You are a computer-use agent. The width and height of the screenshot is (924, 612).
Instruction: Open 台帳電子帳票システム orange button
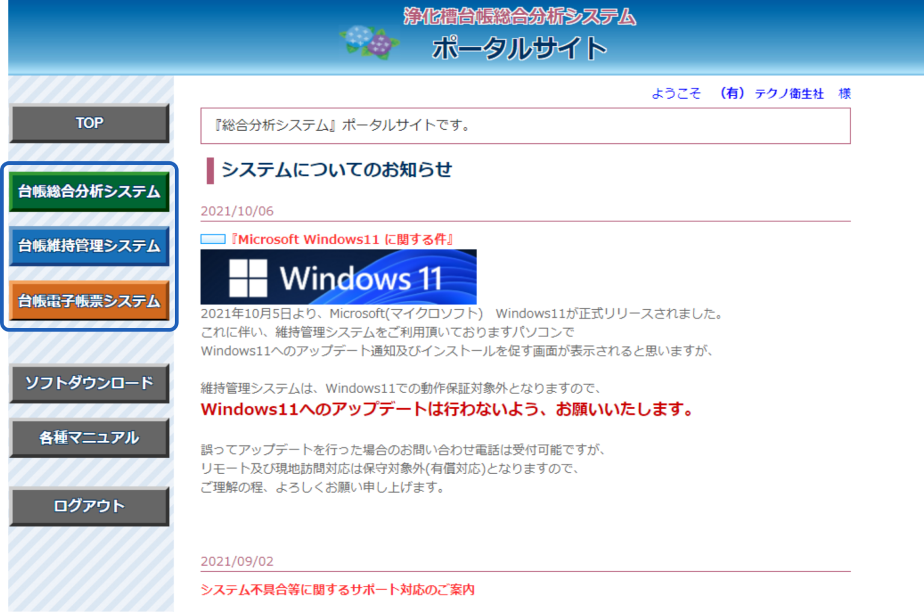90,300
